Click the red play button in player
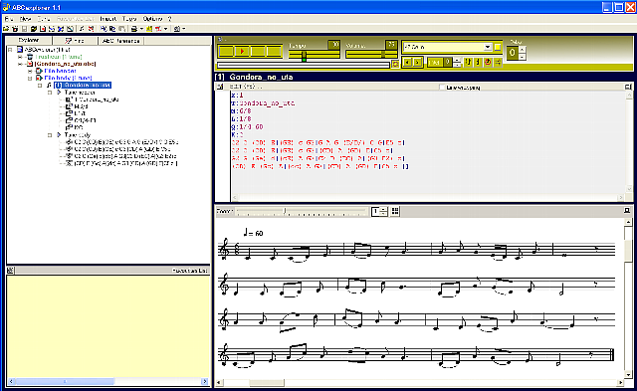The image size is (637, 391). [x=242, y=51]
